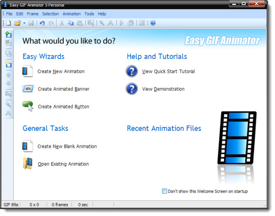Click the New file icon in toolbar
This screenshot has width=275, height=216.
[9, 23]
